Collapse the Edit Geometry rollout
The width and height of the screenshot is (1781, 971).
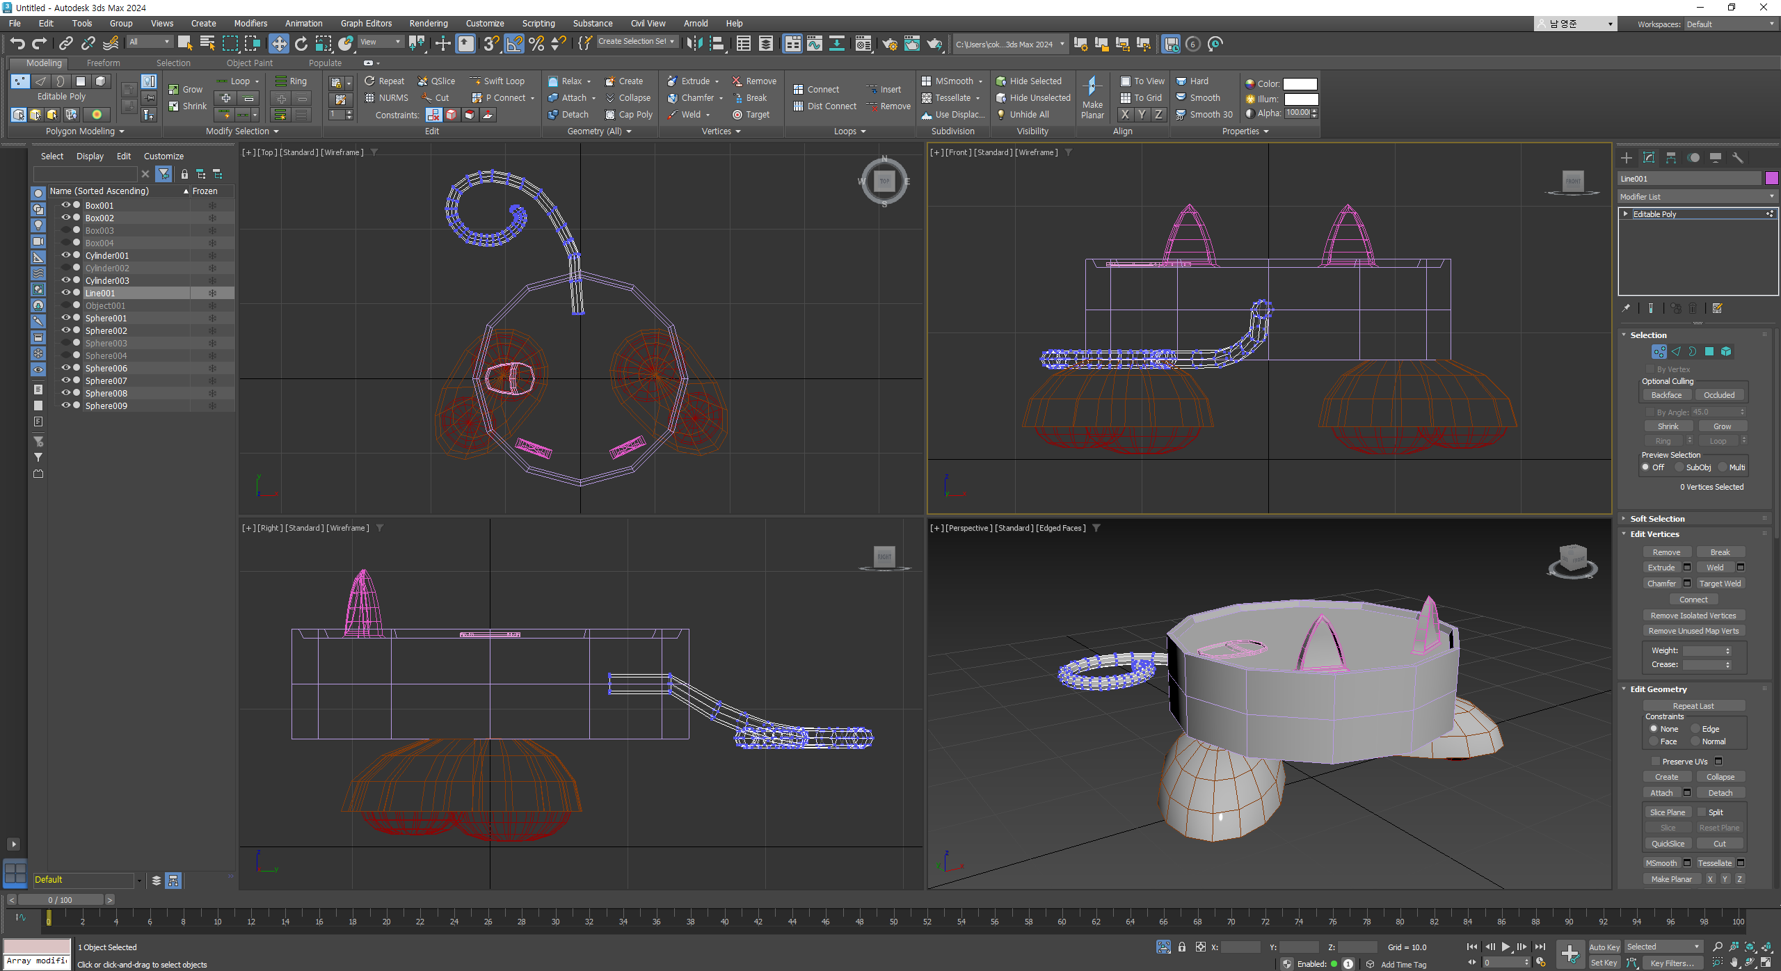(x=1659, y=689)
